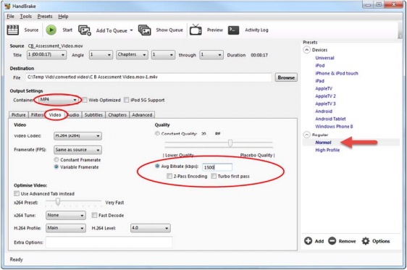Switch to the Advanced tab
Image resolution: width=407 pixels, height=270 pixels.
(x=142, y=114)
